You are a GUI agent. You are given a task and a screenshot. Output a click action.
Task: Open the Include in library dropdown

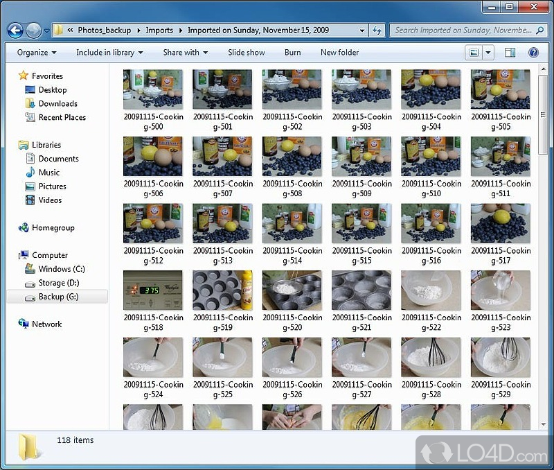[x=109, y=53]
